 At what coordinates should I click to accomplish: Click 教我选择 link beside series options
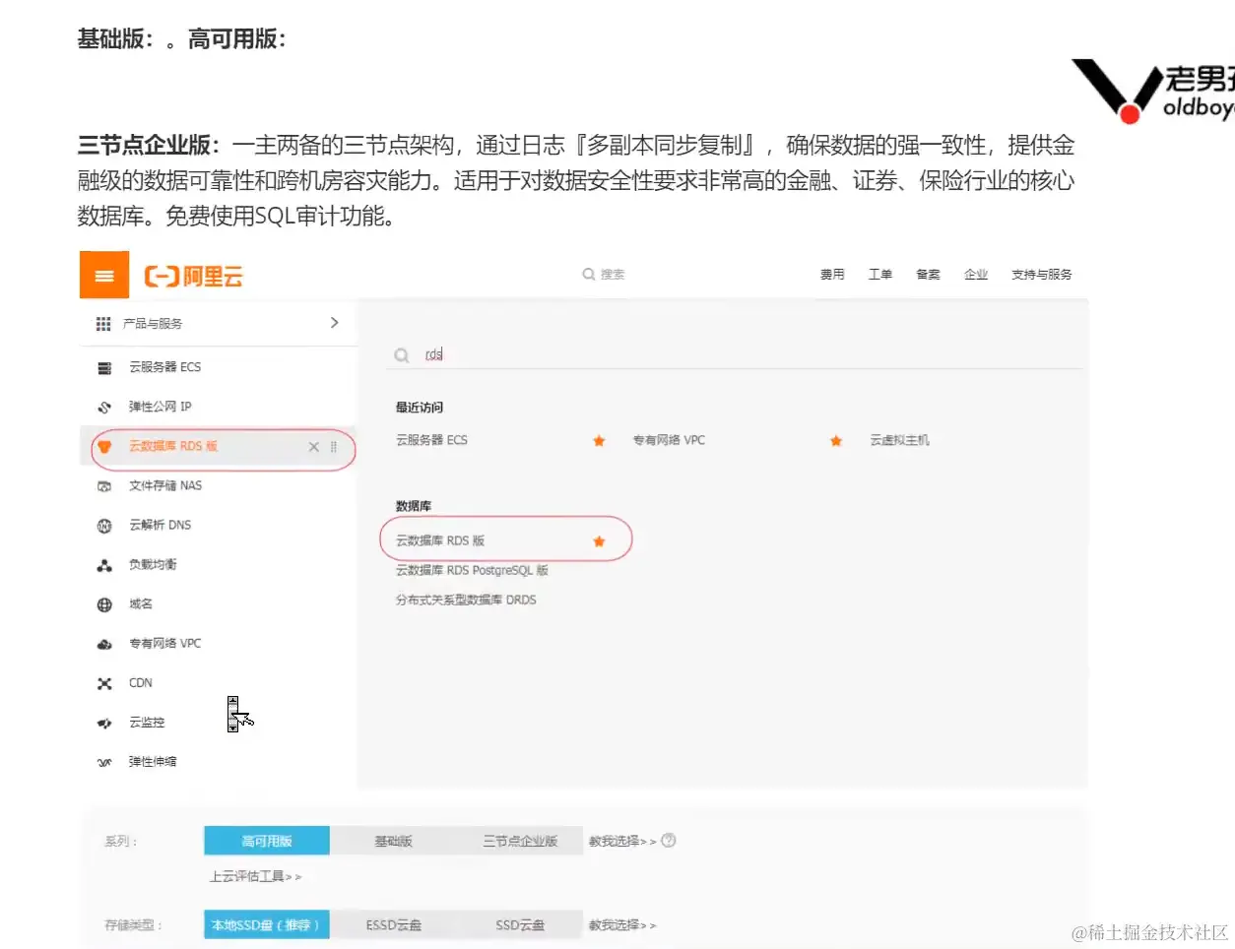pos(622,841)
